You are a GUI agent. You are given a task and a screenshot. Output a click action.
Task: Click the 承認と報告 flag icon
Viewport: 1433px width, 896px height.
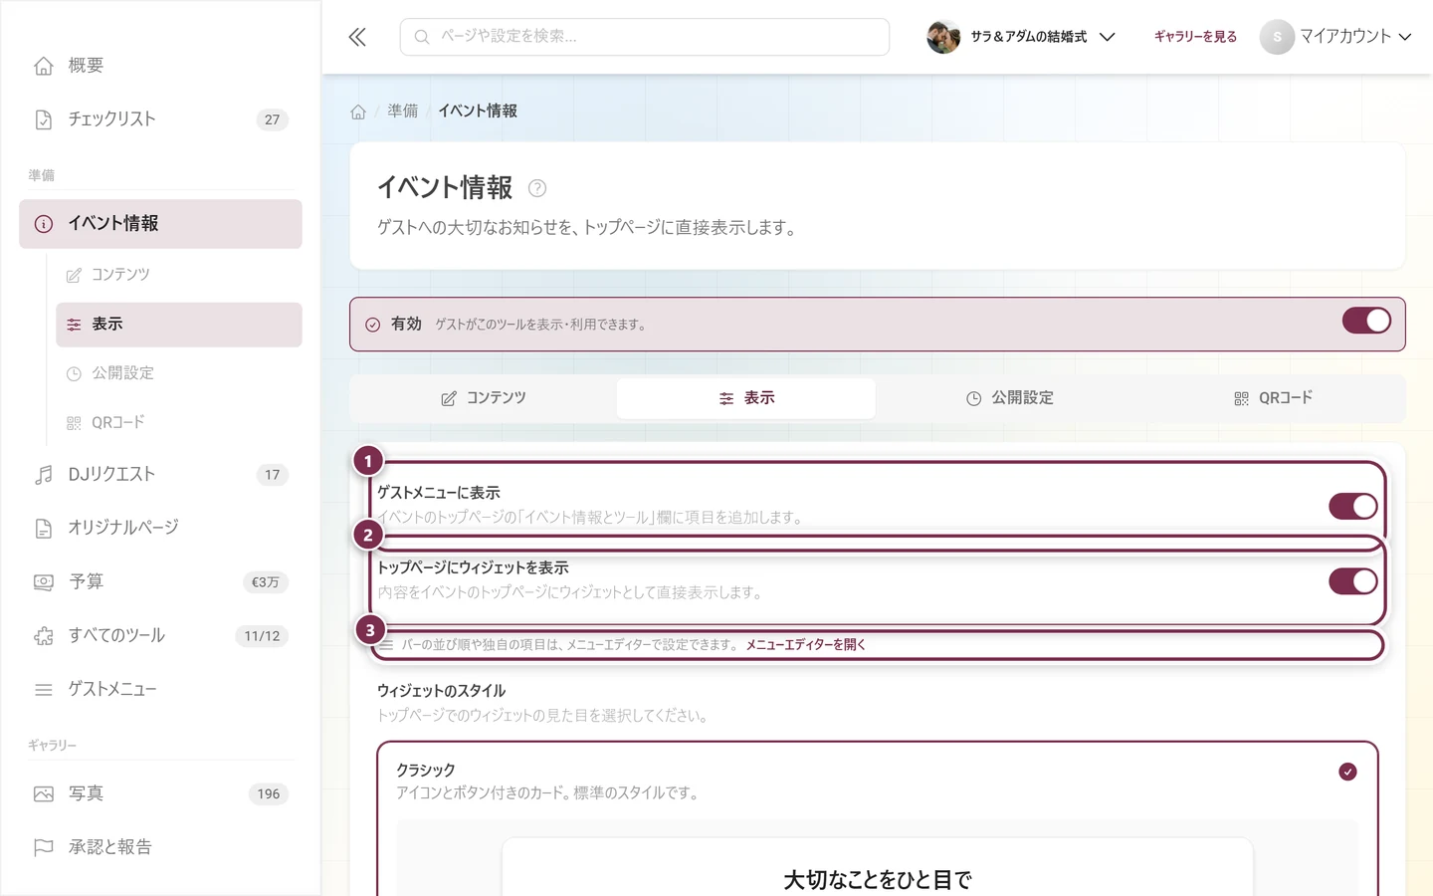[44, 847]
